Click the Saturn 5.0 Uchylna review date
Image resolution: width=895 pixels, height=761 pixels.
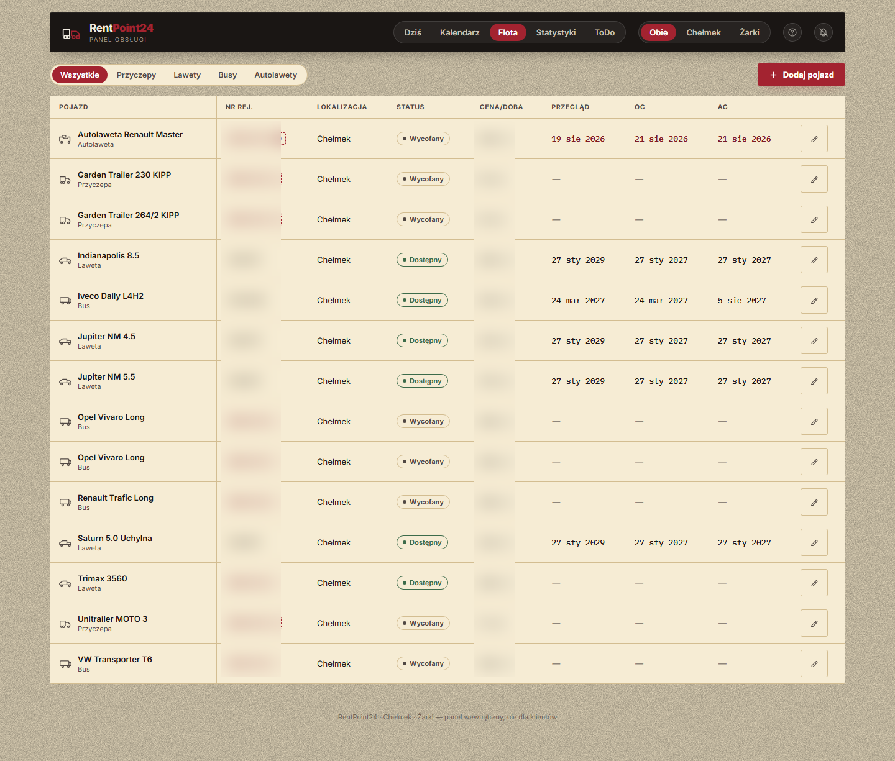point(578,542)
